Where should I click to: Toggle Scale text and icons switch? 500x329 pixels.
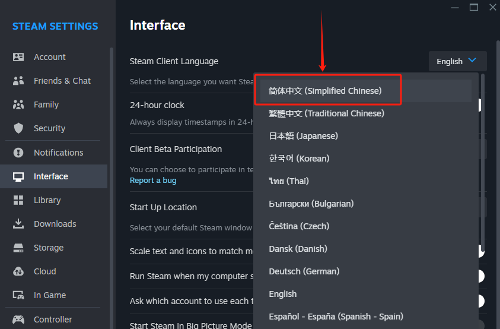pos(481,251)
